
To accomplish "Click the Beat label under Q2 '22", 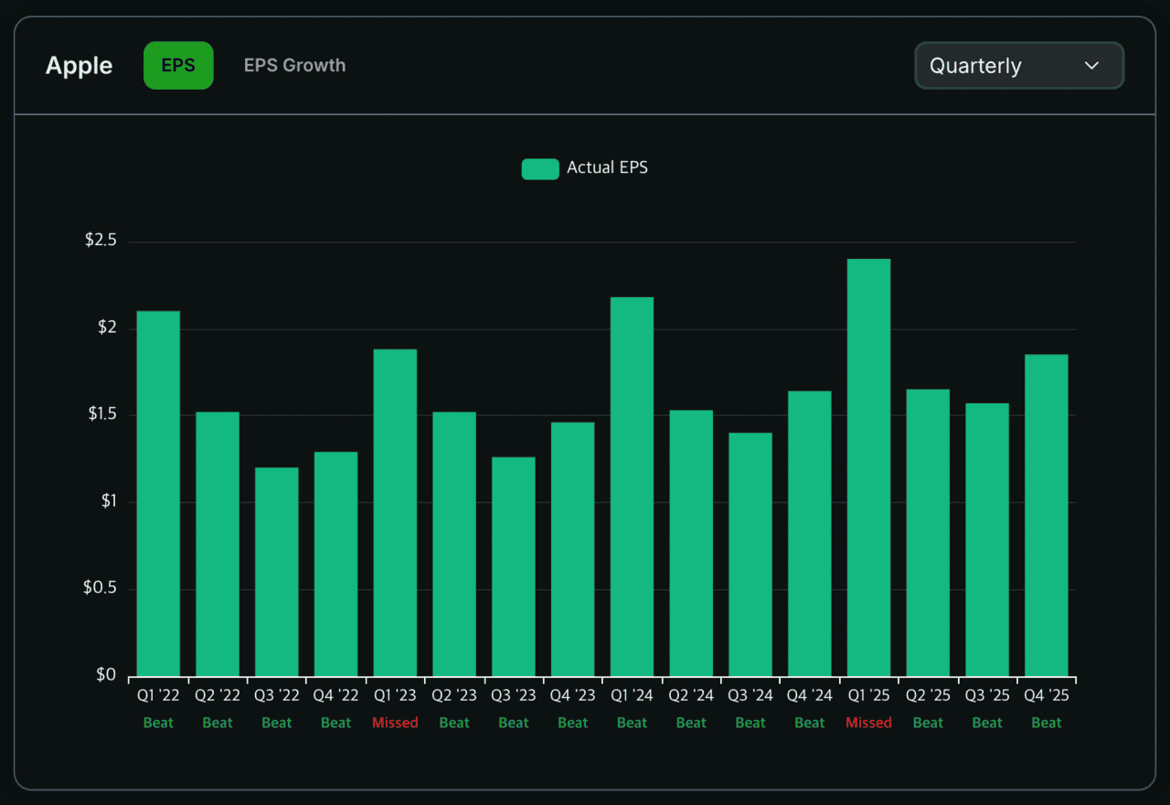I will 217,722.
